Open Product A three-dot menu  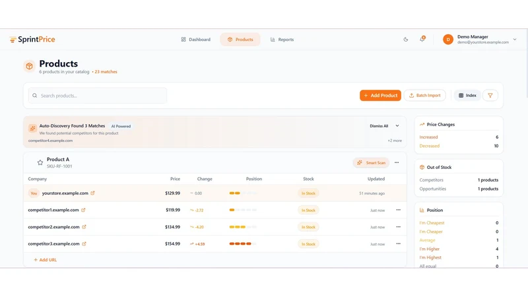397,162
